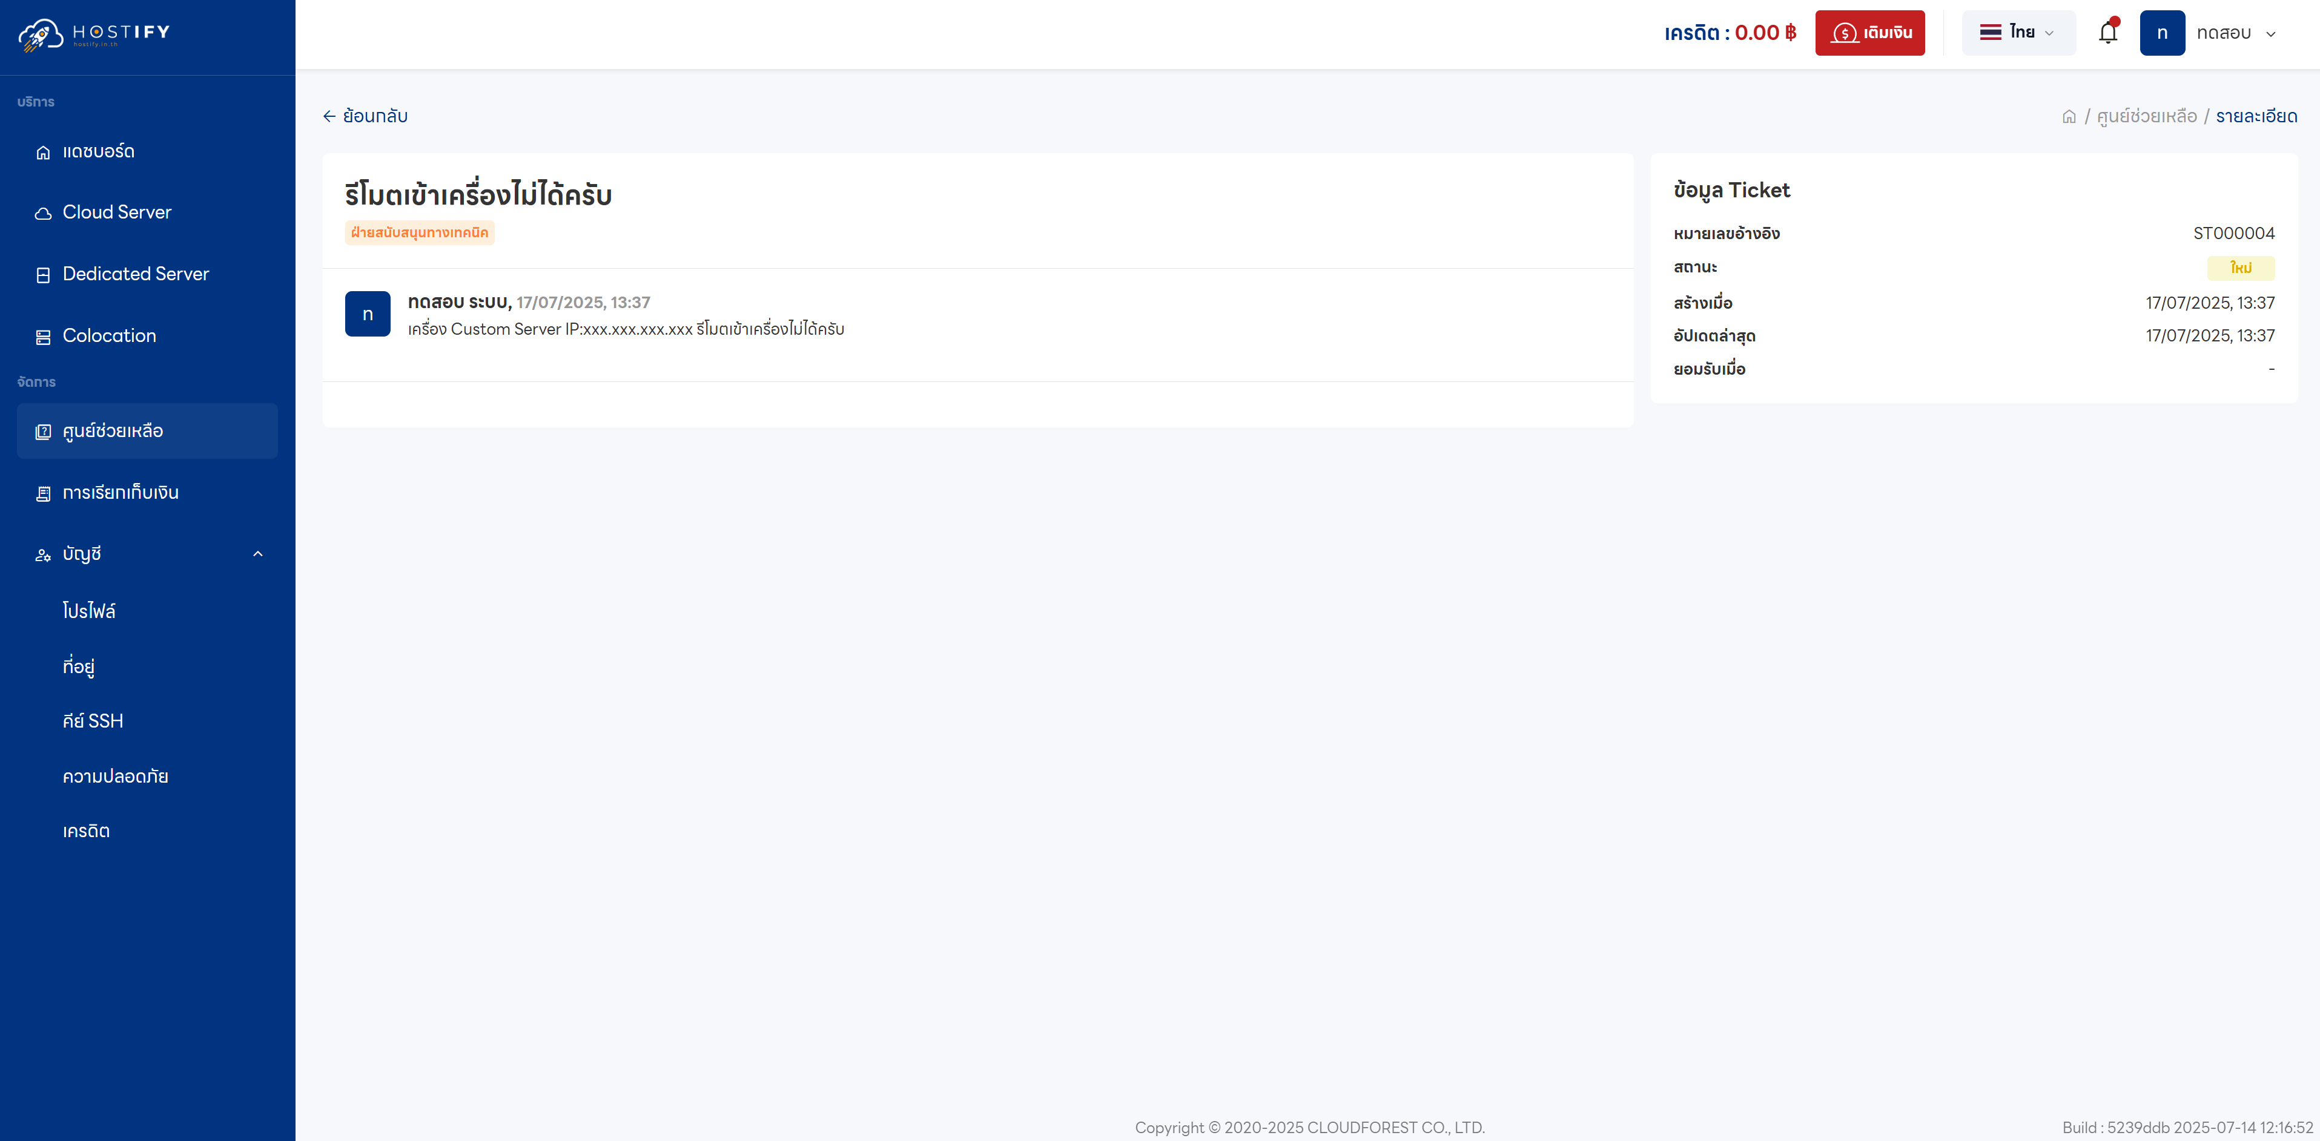
Task: Click the billing receipt icon in sidebar
Action: coord(42,493)
